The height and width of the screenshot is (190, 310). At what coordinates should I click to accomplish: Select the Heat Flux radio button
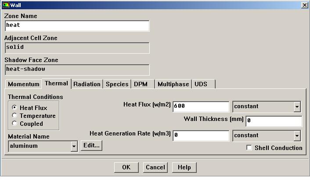pos(15,108)
